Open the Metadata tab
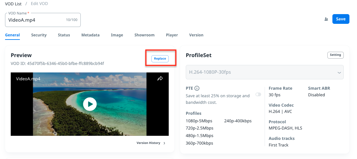 click(90, 35)
